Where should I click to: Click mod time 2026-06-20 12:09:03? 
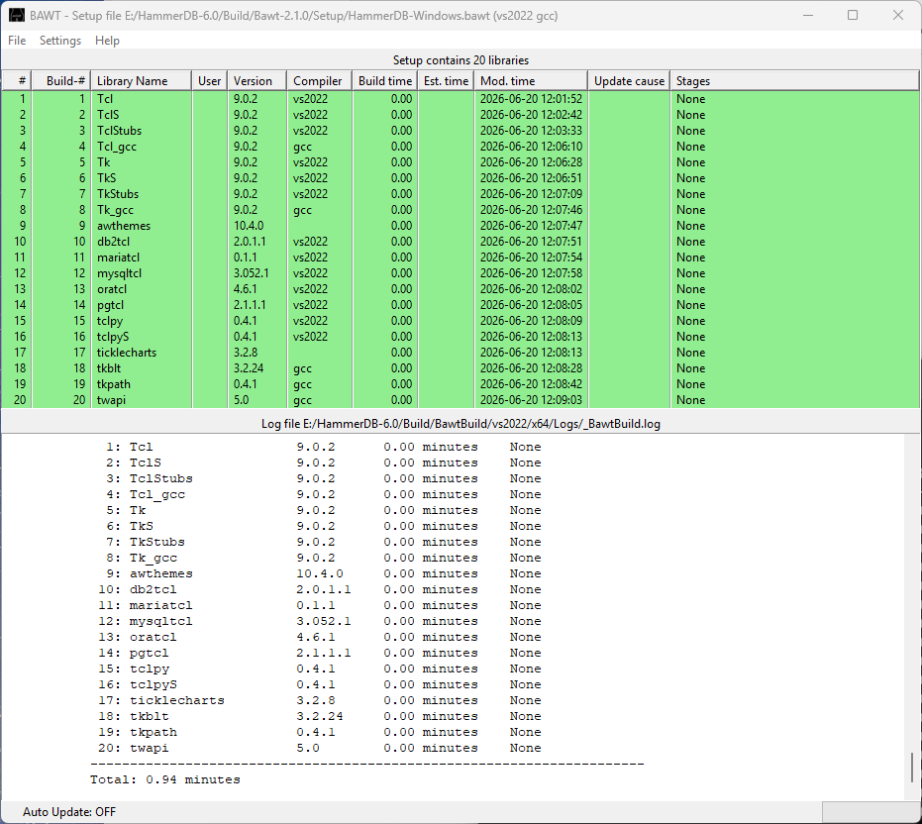(x=531, y=400)
